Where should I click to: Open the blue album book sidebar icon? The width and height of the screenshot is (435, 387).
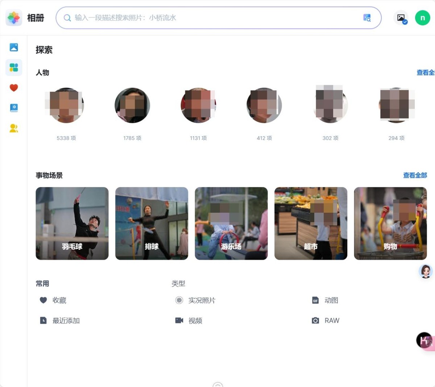click(14, 108)
